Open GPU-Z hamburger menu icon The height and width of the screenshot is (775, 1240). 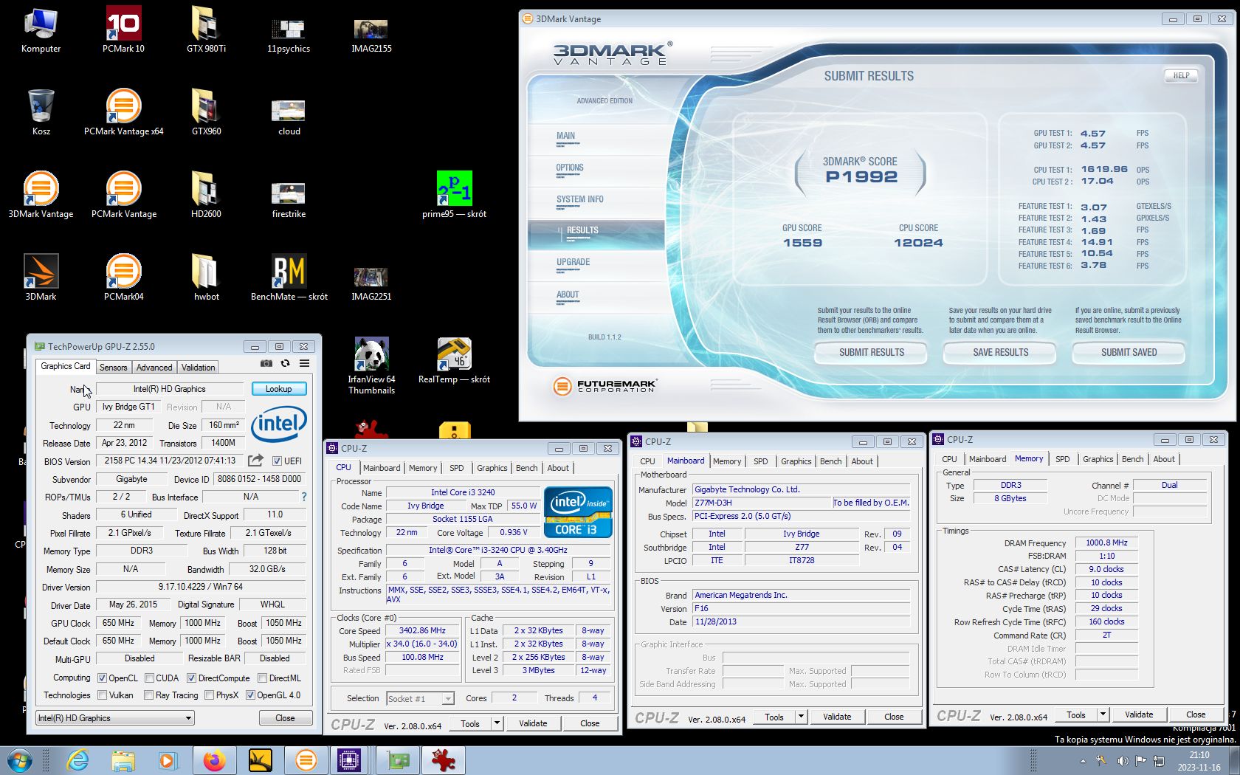(304, 363)
